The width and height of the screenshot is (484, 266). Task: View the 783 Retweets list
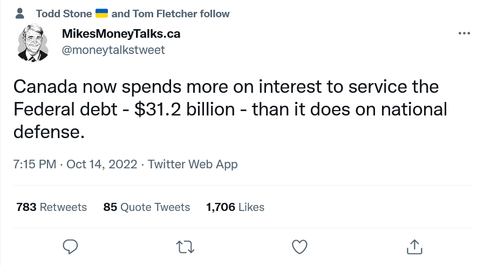(52, 207)
